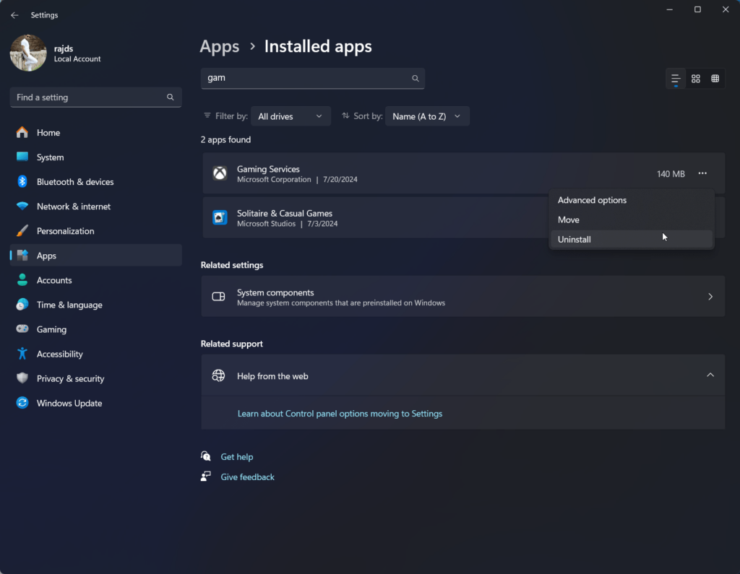740x574 pixels.
Task: Click the app search field containing gam
Action: (312, 78)
